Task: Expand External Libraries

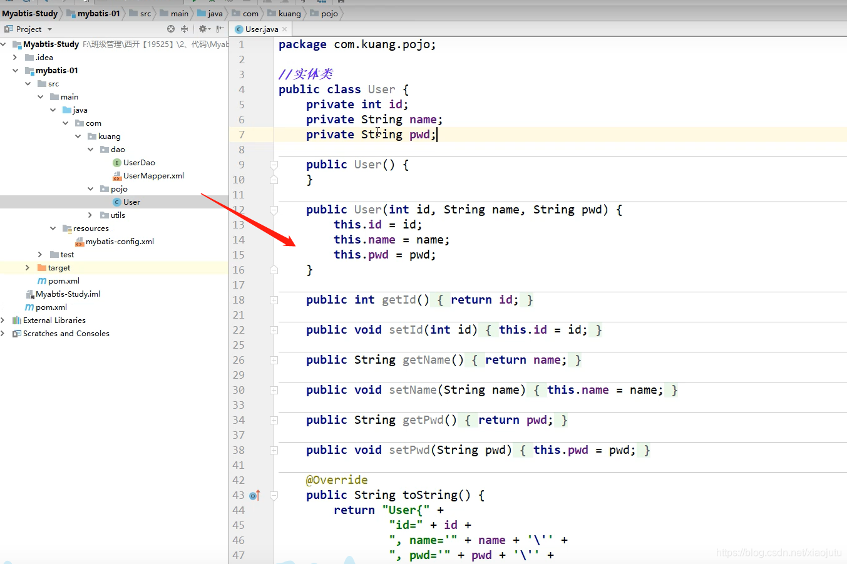Action: [x=3, y=320]
